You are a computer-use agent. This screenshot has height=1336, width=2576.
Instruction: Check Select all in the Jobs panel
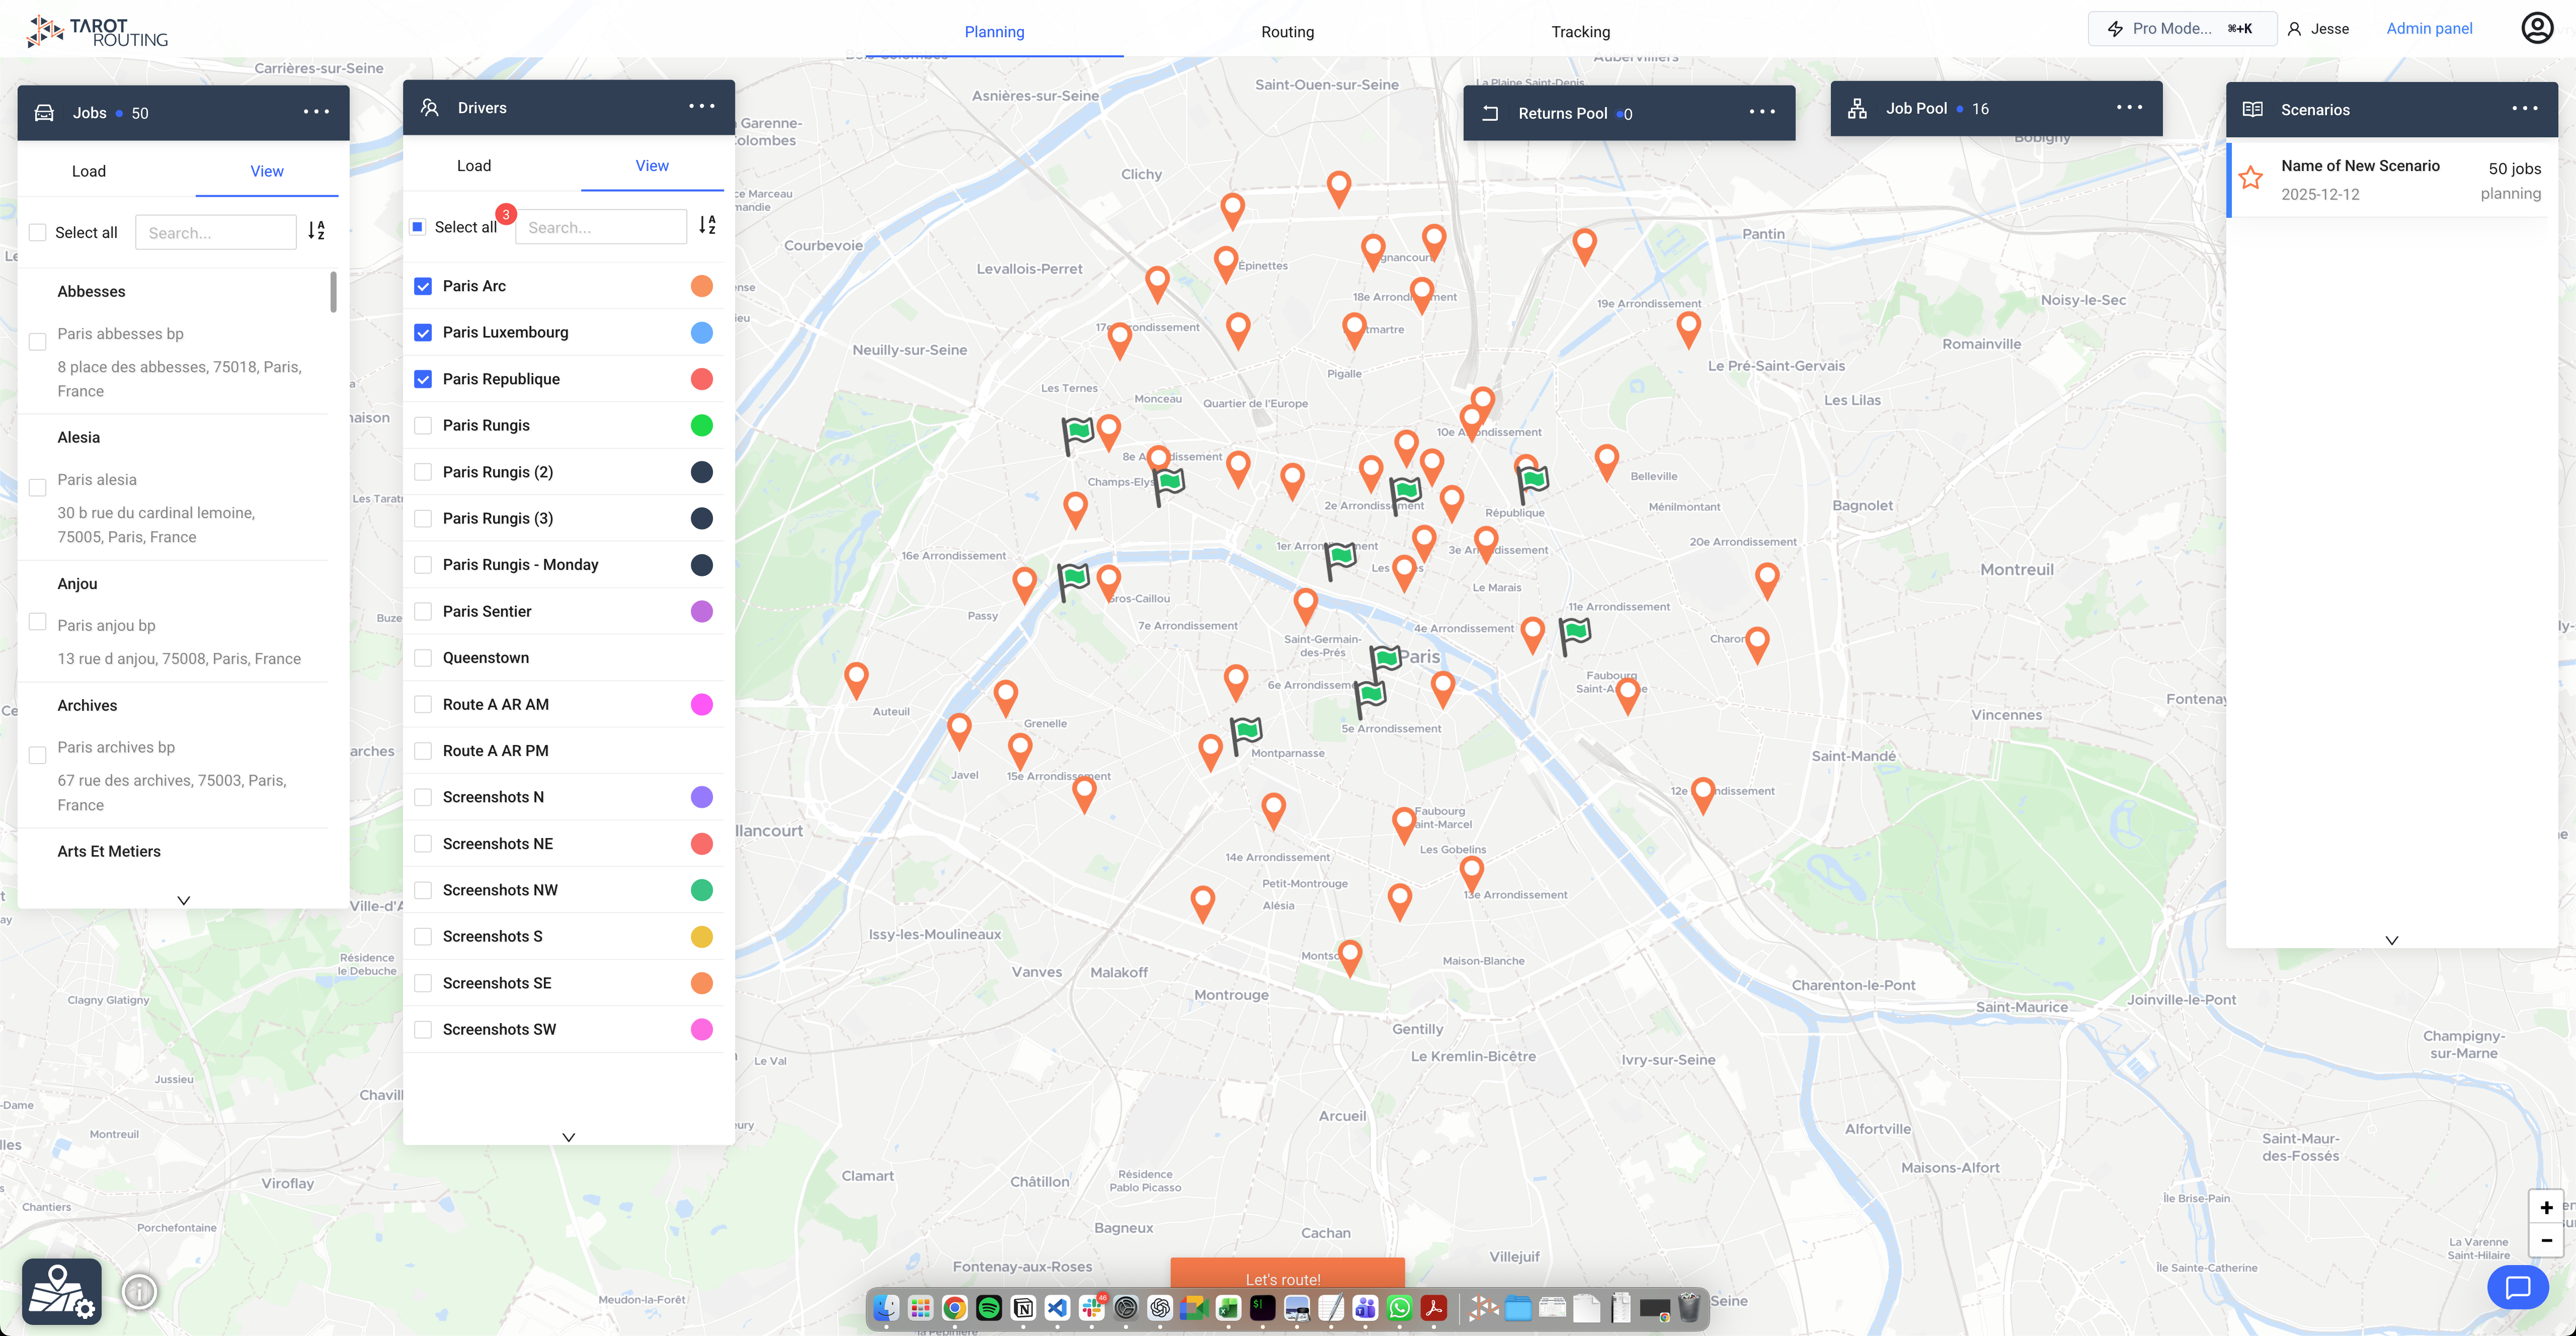point(37,231)
